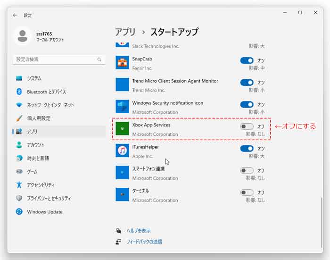This screenshot has width=330, height=260.
Task: Click the network Wi-Fi icon in sidebar
Action: 19,105
